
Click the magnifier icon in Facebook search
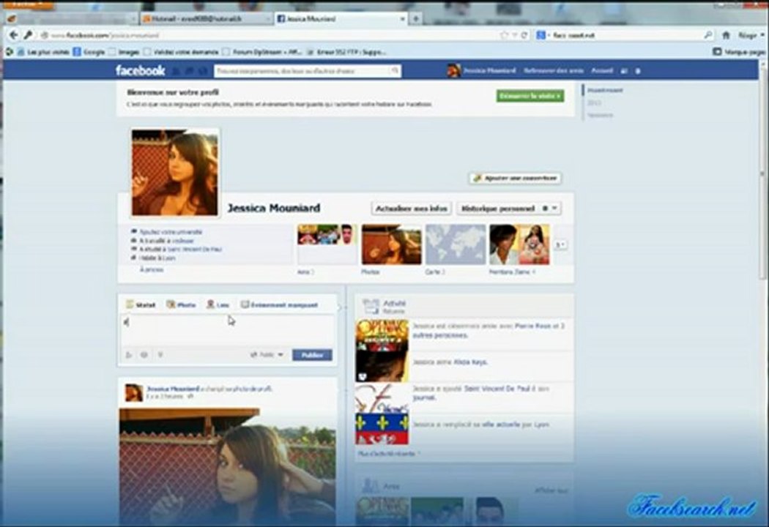click(x=395, y=71)
